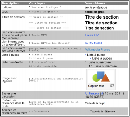This screenshot has width=130, height=117.
Task: Click the Gras row label
Action: 5,12
